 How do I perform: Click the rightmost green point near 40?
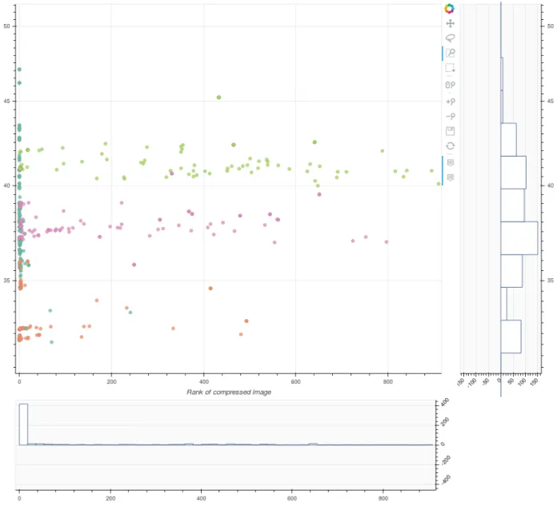[x=439, y=184]
